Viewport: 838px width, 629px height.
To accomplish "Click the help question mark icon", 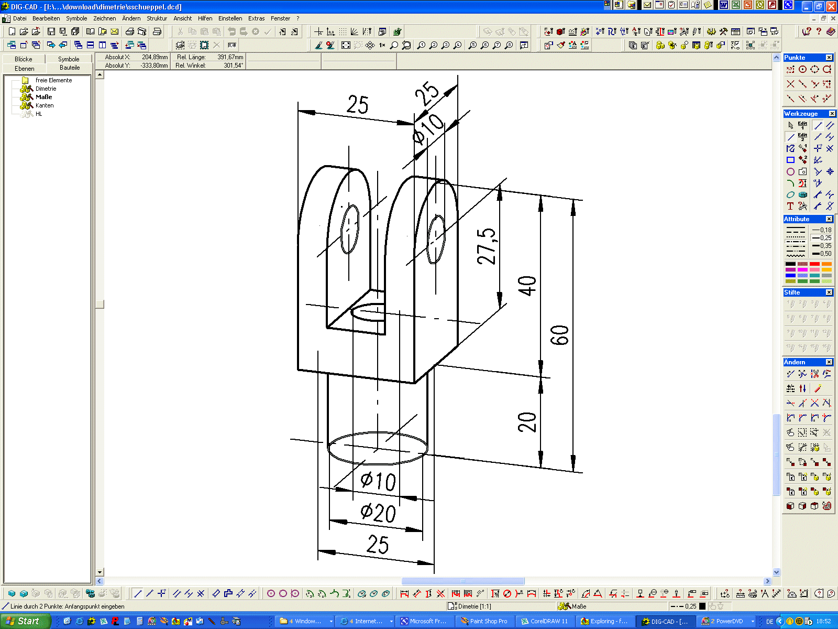I will (x=819, y=31).
